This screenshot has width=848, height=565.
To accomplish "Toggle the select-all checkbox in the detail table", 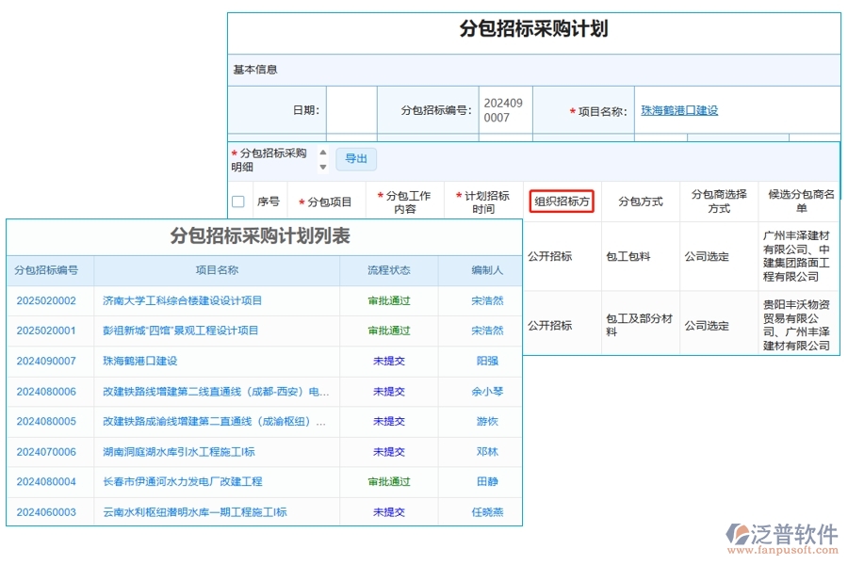I will [x=240, y=200].
